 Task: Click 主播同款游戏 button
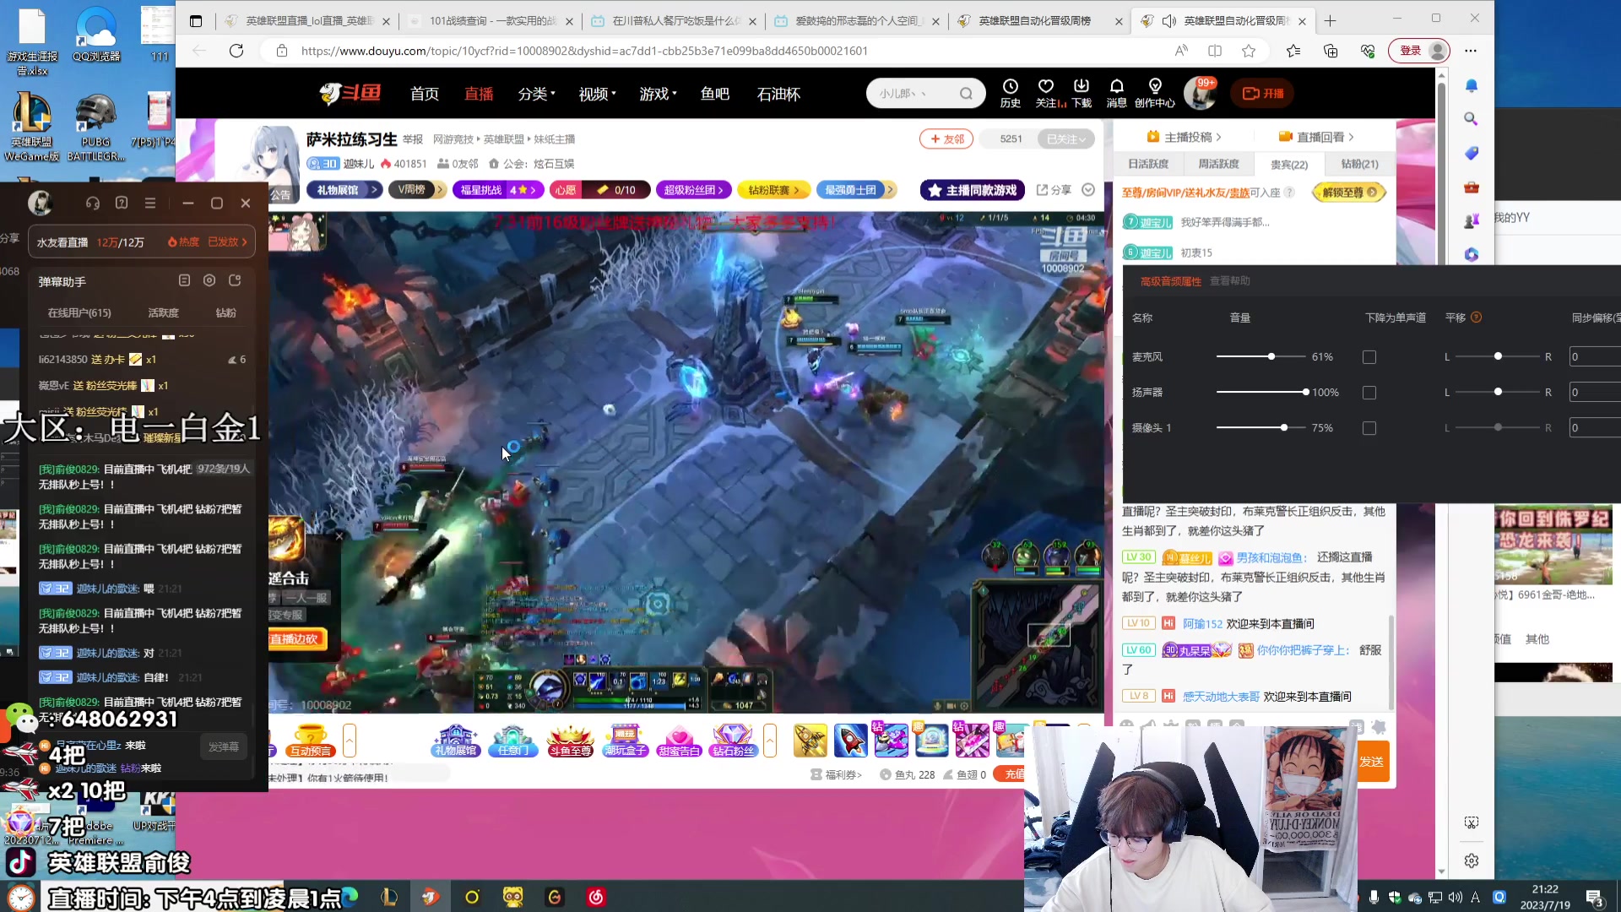point(973,191)
